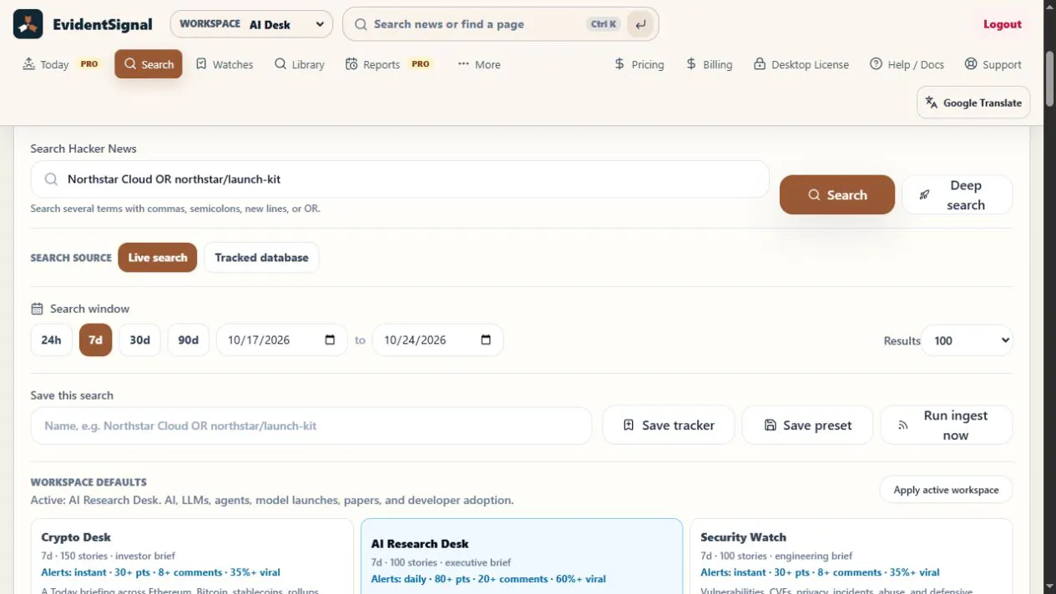Open the Today tab

tap(60, 64)
